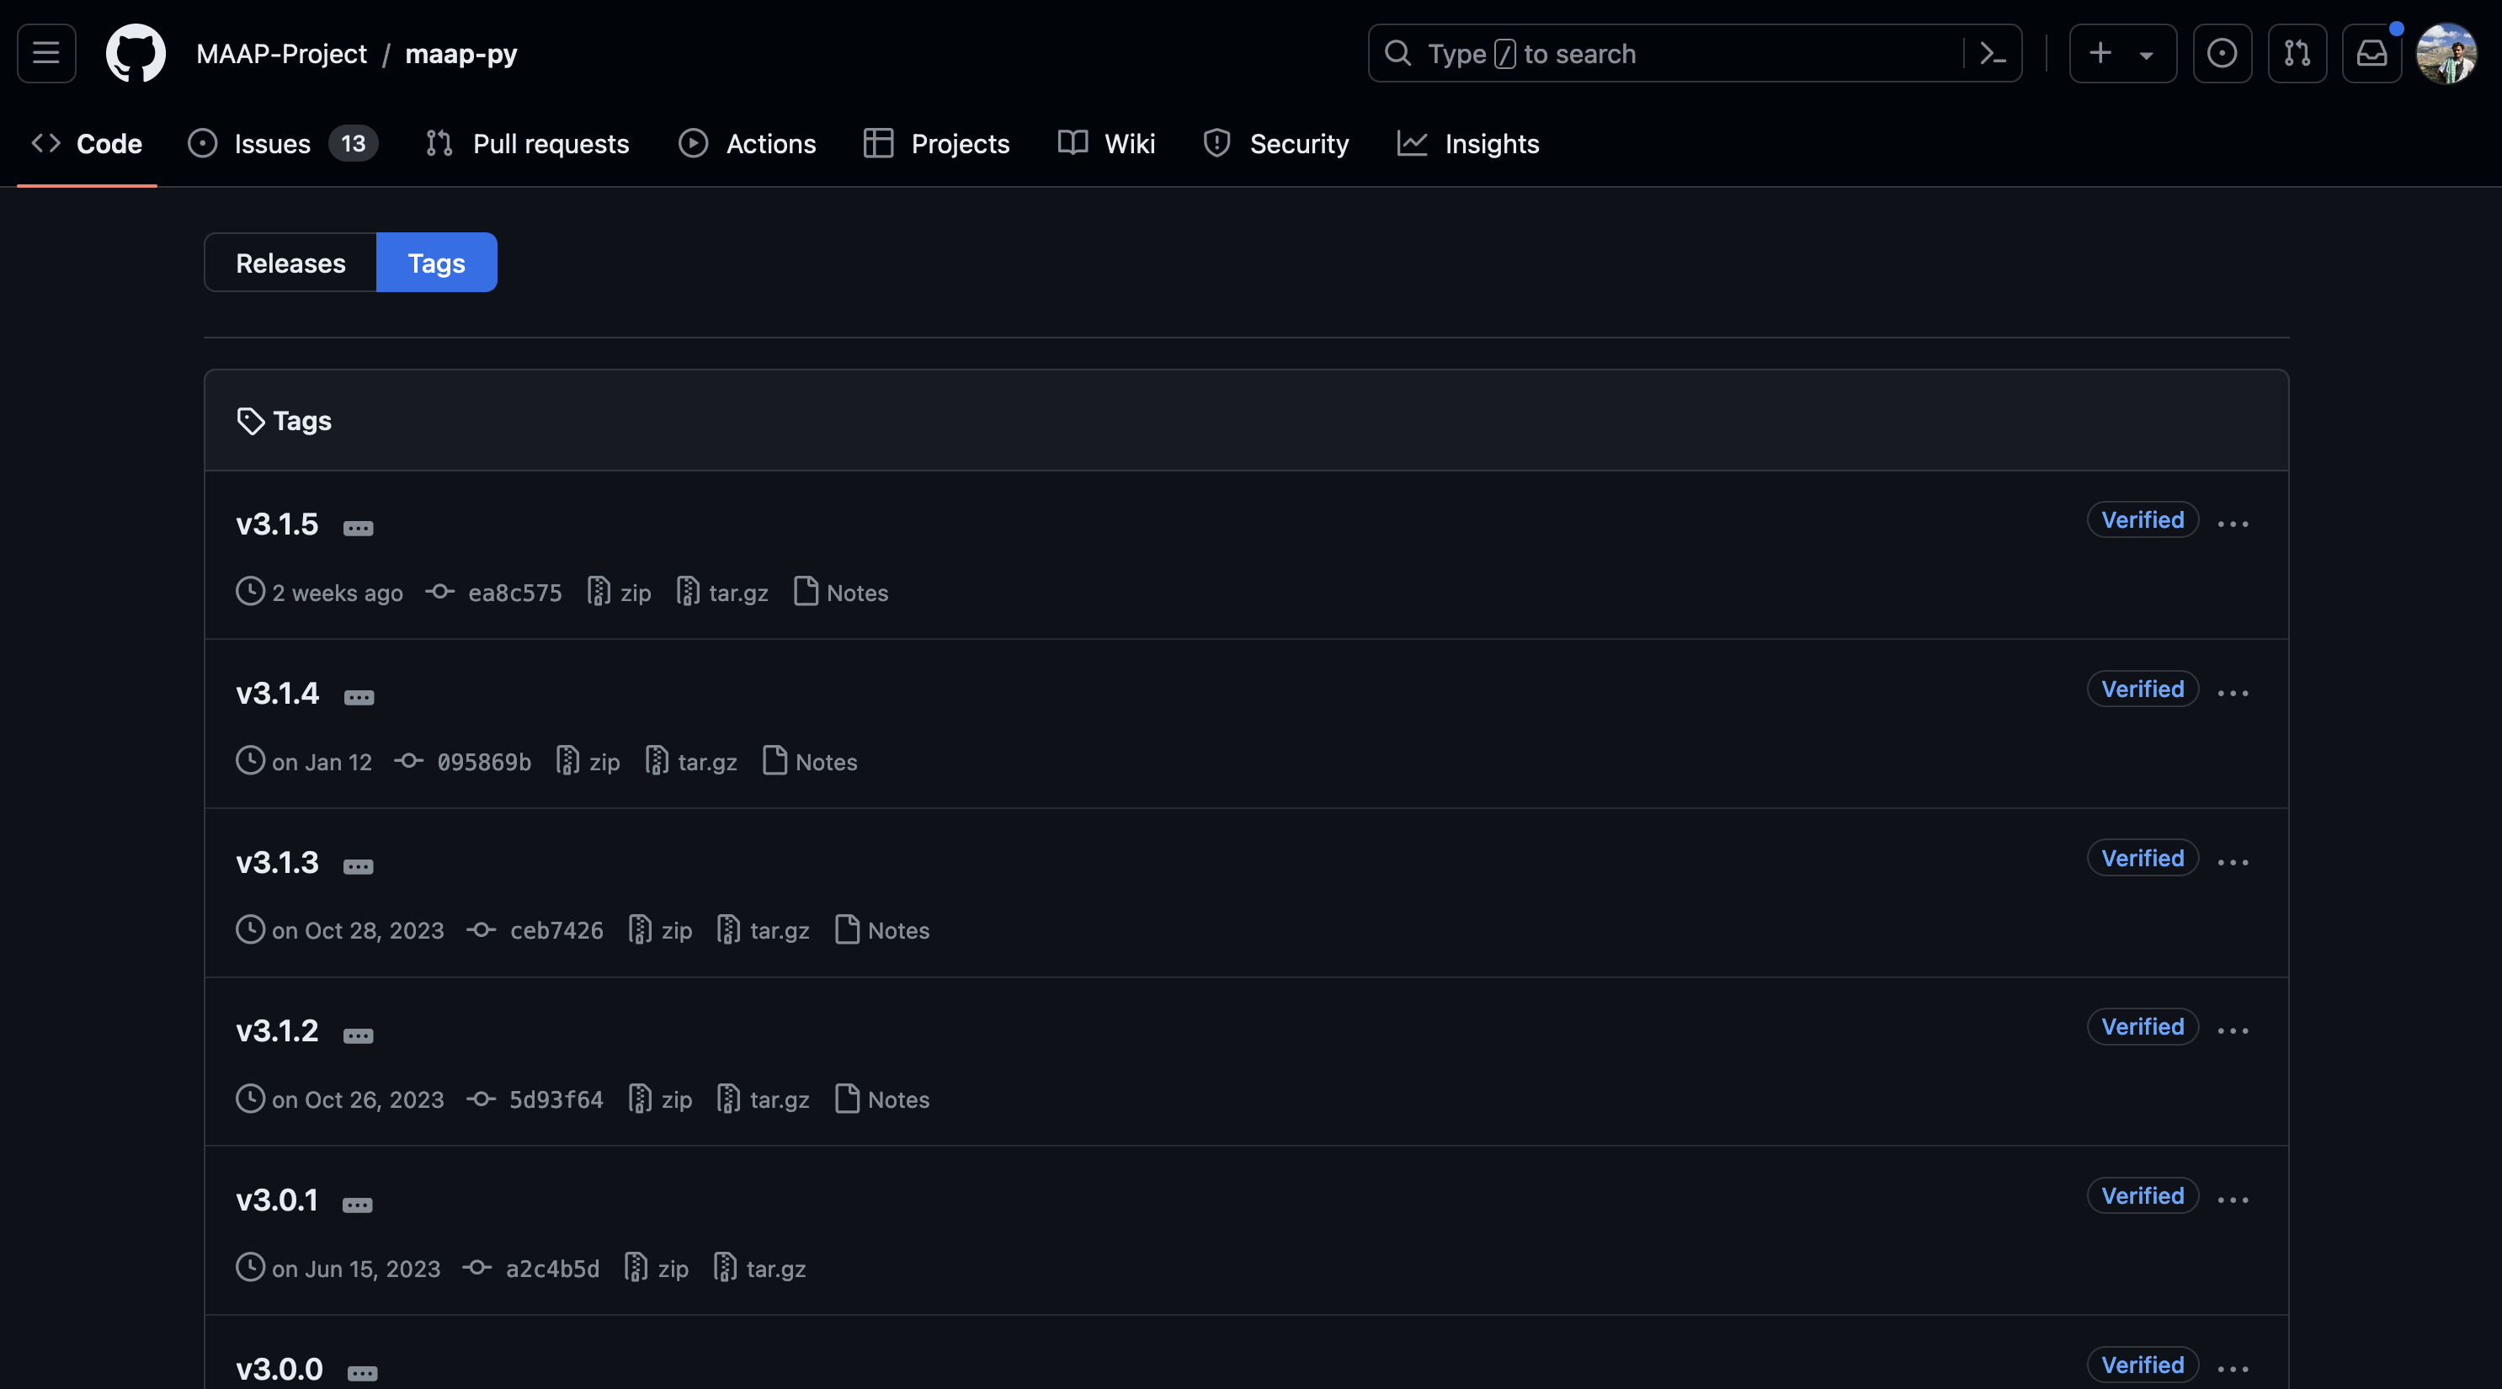View Notes for v3.1.5

click(841, 592)
